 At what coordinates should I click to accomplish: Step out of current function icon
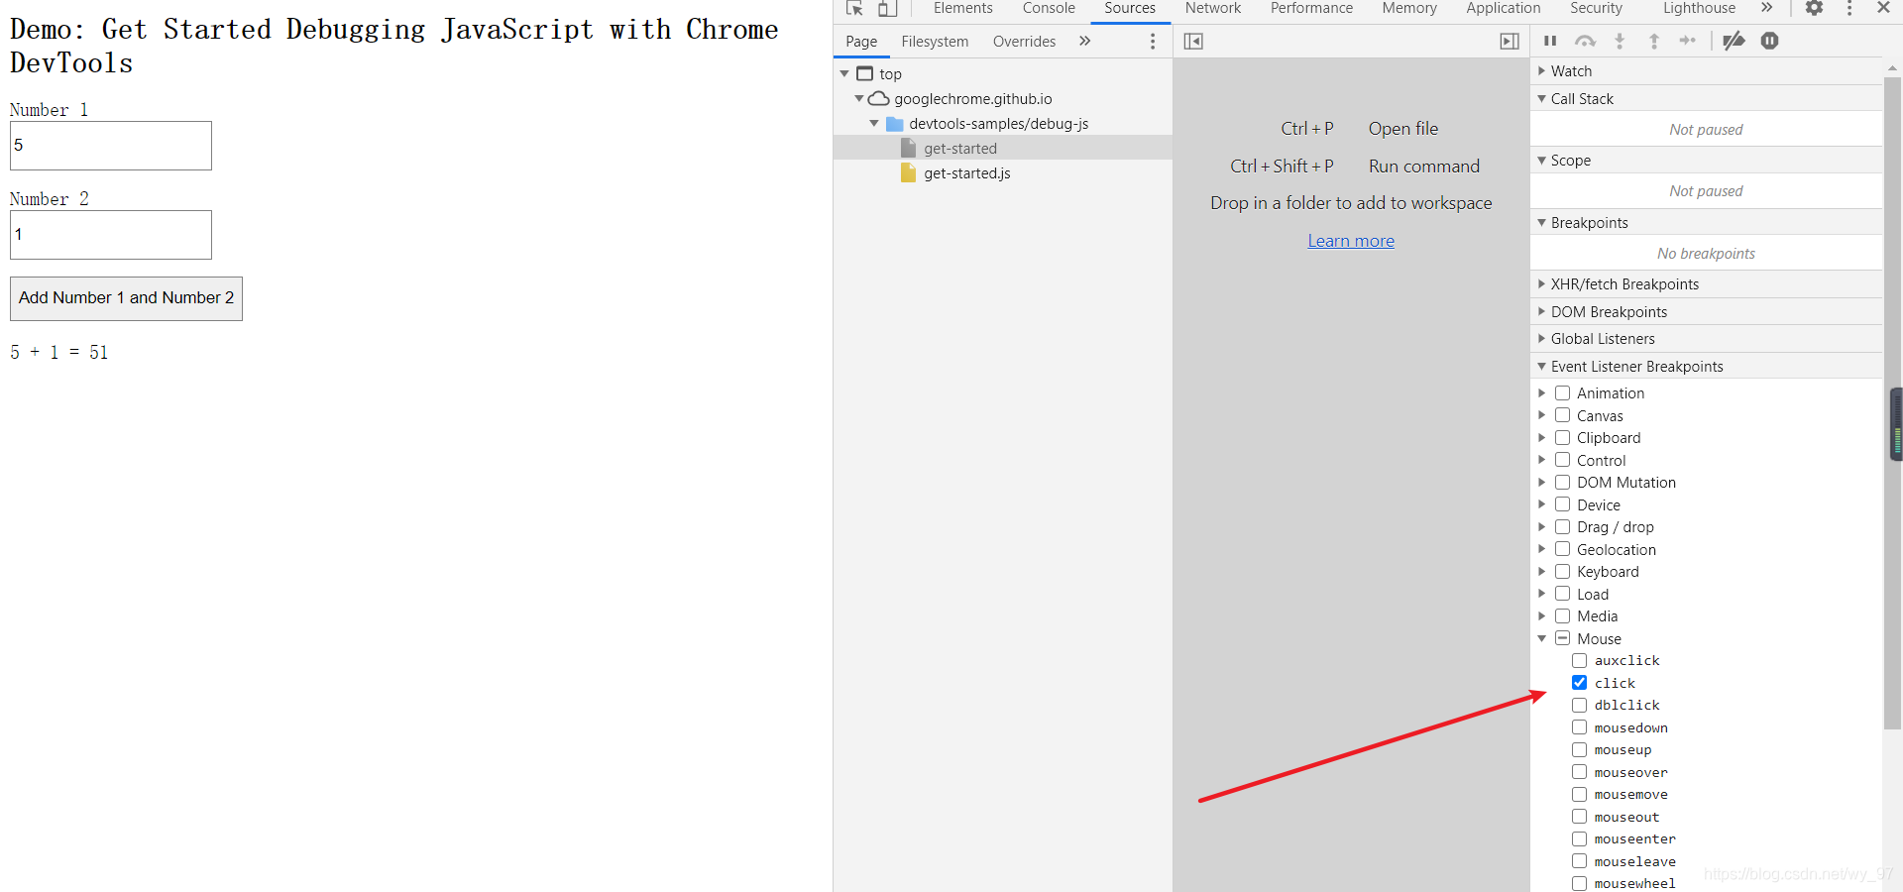coord(1653,41)
